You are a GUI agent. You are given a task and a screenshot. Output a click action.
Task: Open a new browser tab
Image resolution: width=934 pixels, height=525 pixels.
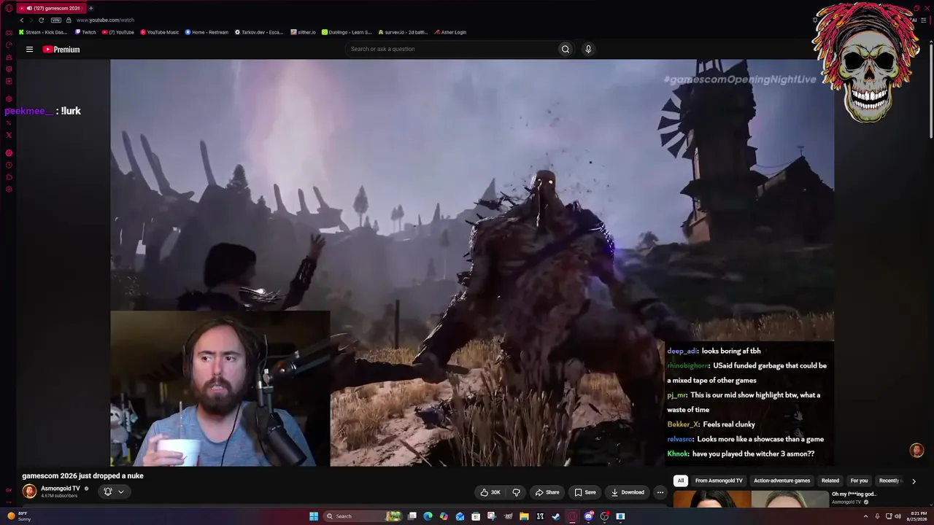tap(91, 8)
